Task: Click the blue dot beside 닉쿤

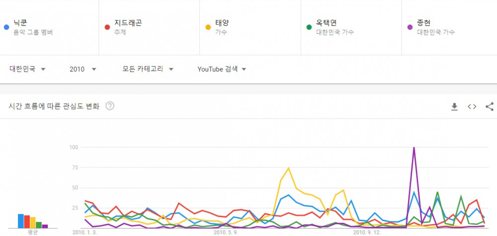Action: tap(6, 27)
